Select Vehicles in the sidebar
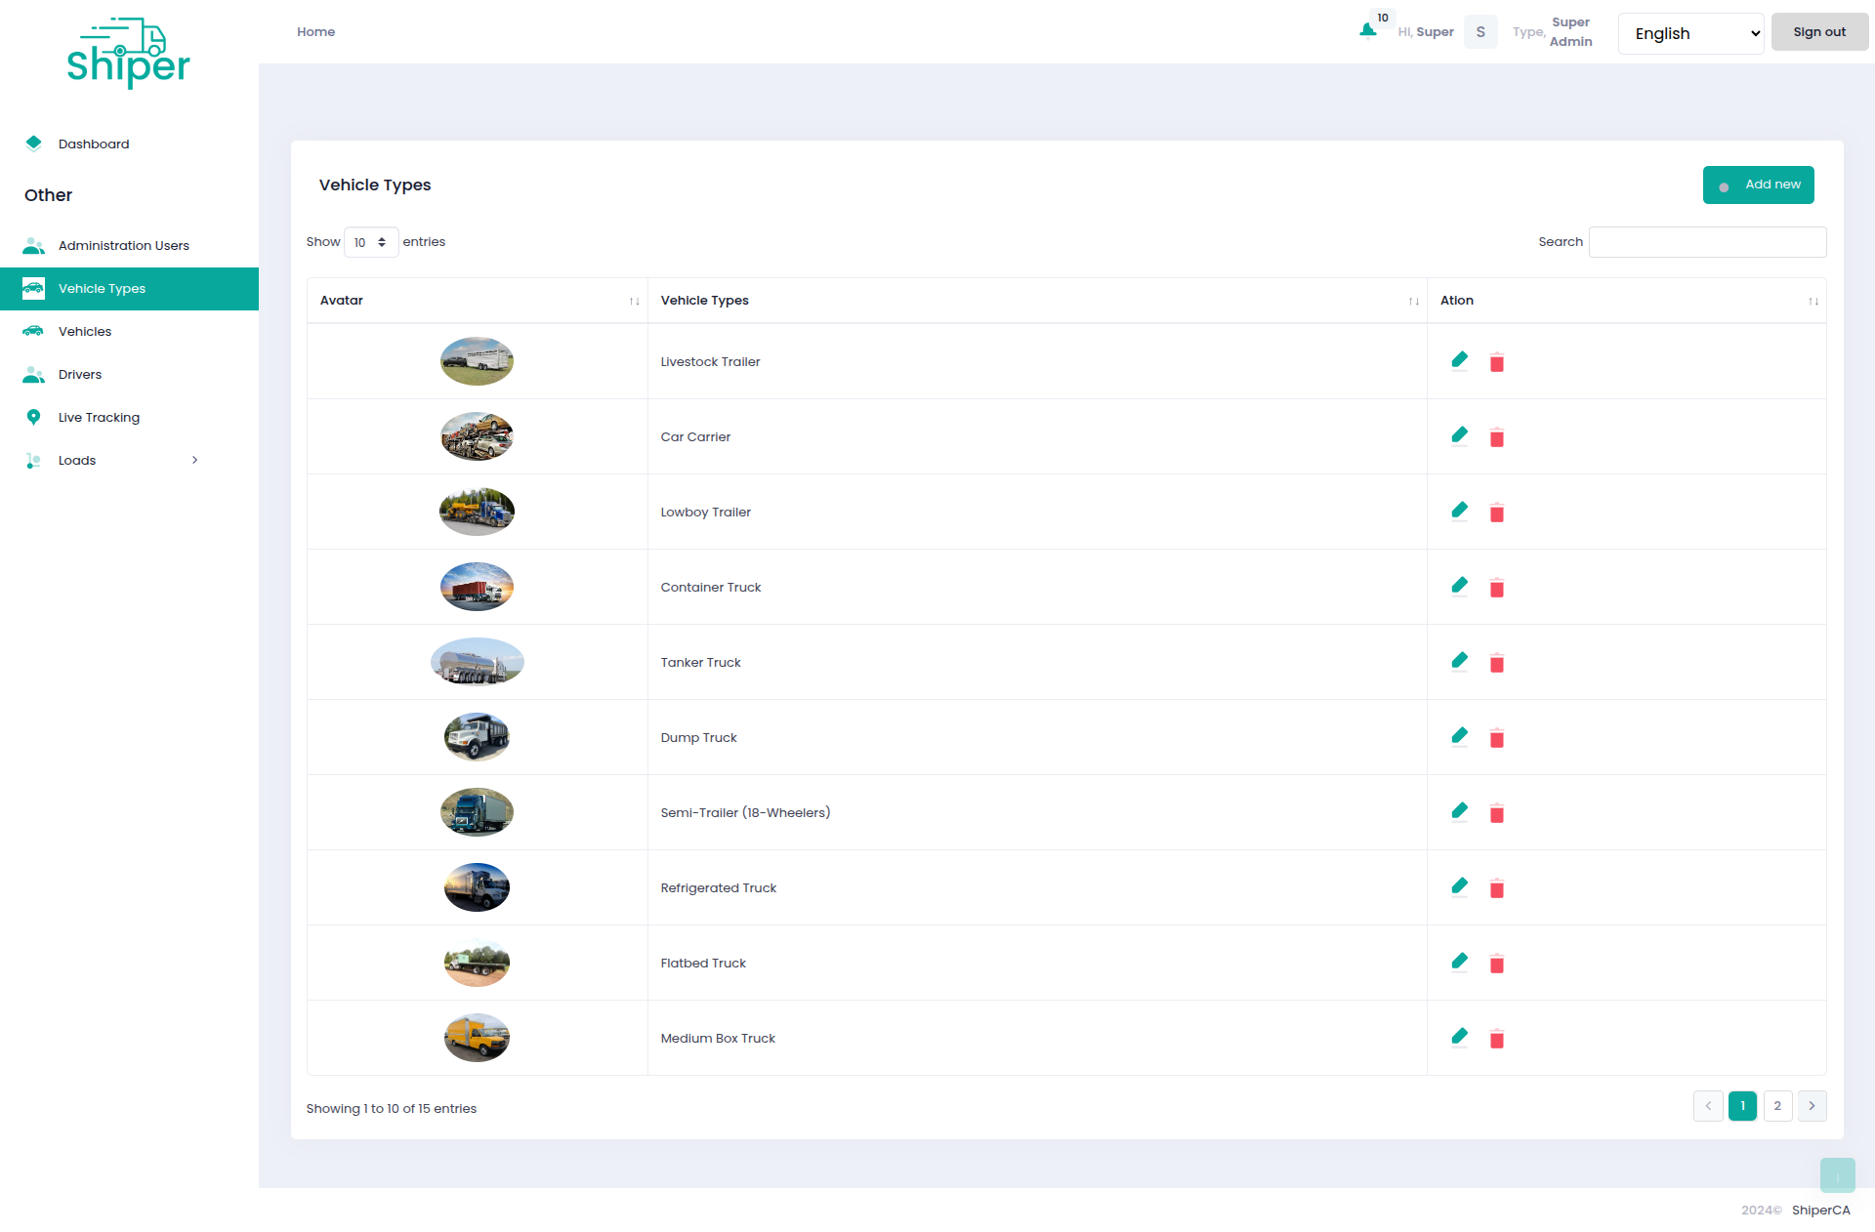 (x=85, y=331)
